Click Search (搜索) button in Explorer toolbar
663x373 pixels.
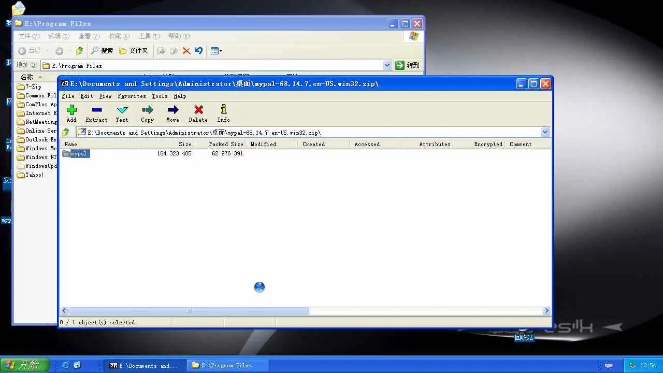102,51
